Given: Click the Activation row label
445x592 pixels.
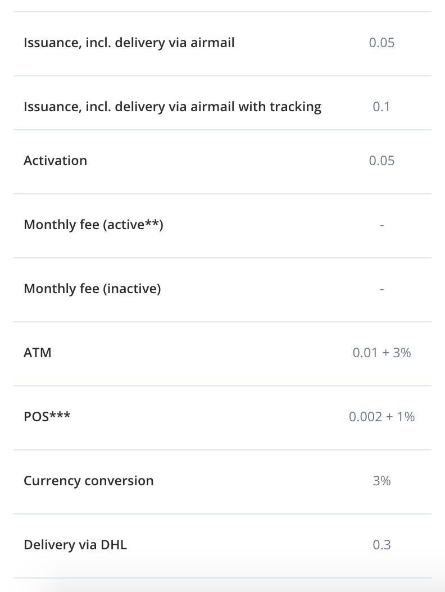Looking at the screenshot, I should click(55, 161).
